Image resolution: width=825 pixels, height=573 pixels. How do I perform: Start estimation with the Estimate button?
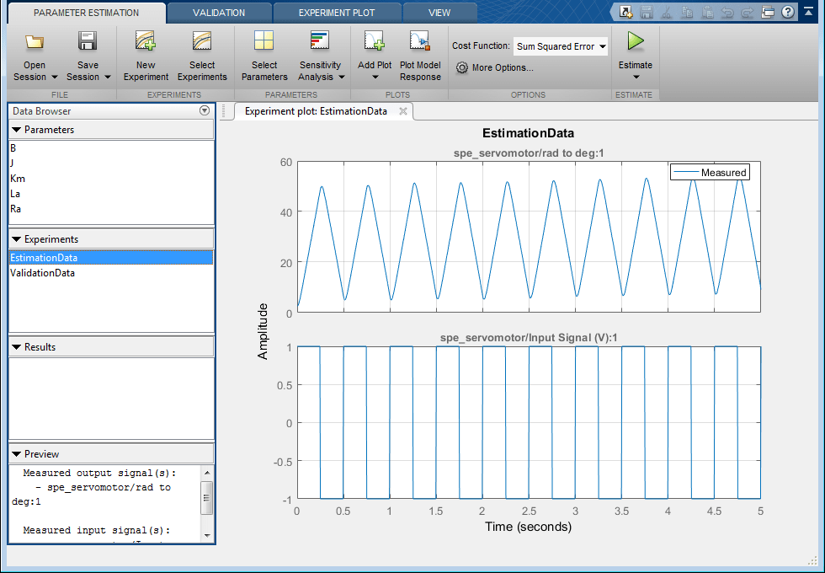(x=635, y=42)
